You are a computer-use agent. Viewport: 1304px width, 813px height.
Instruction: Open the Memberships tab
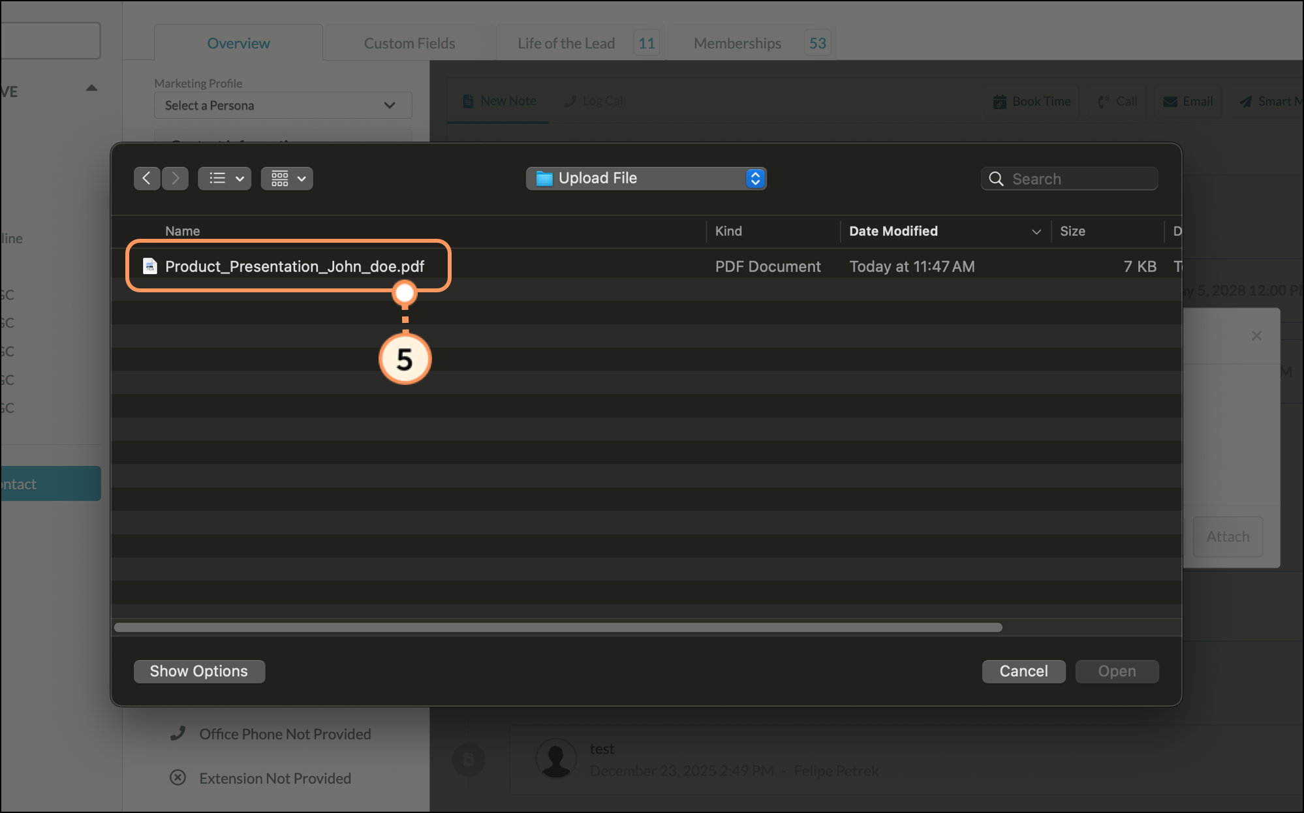click(737, 43)
